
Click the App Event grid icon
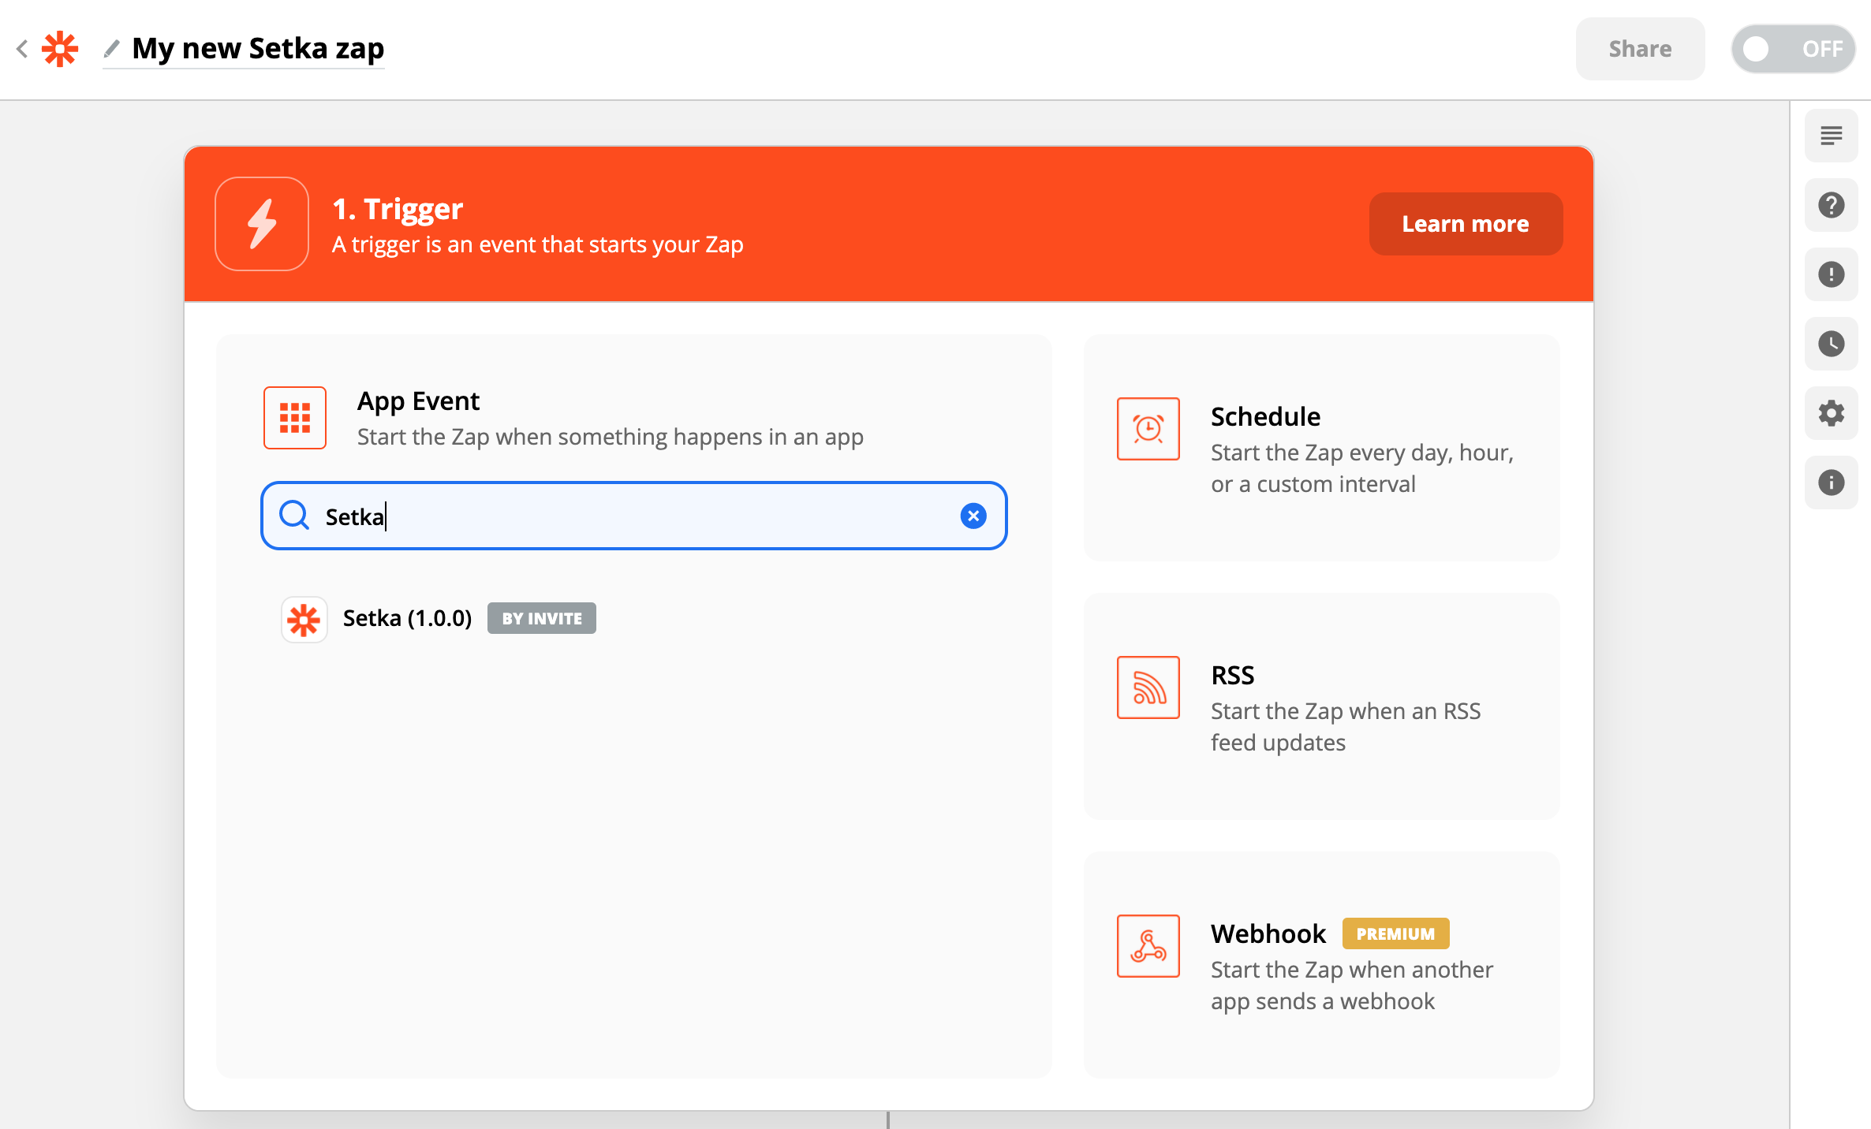coord(295,418)
